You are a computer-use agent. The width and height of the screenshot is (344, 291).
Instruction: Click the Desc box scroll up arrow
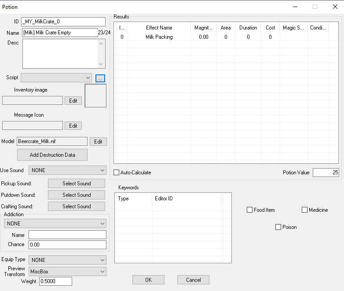pos(101,44)
